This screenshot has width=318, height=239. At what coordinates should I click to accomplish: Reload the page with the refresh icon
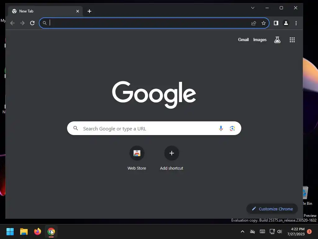(x=32, y=23)
